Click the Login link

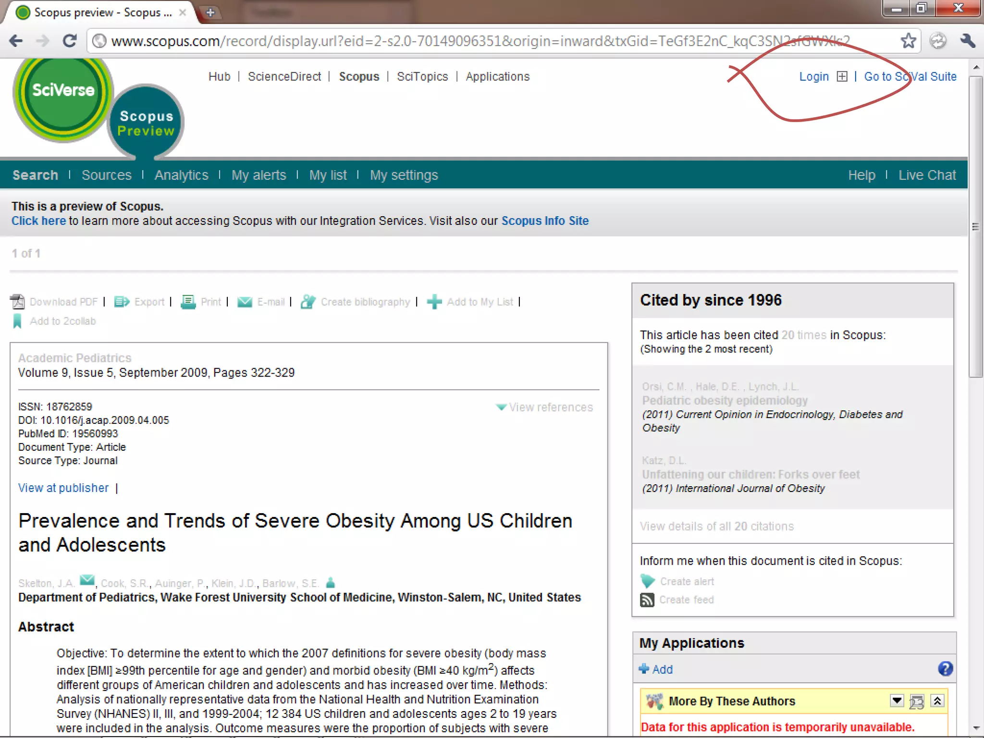coord(814,76)
